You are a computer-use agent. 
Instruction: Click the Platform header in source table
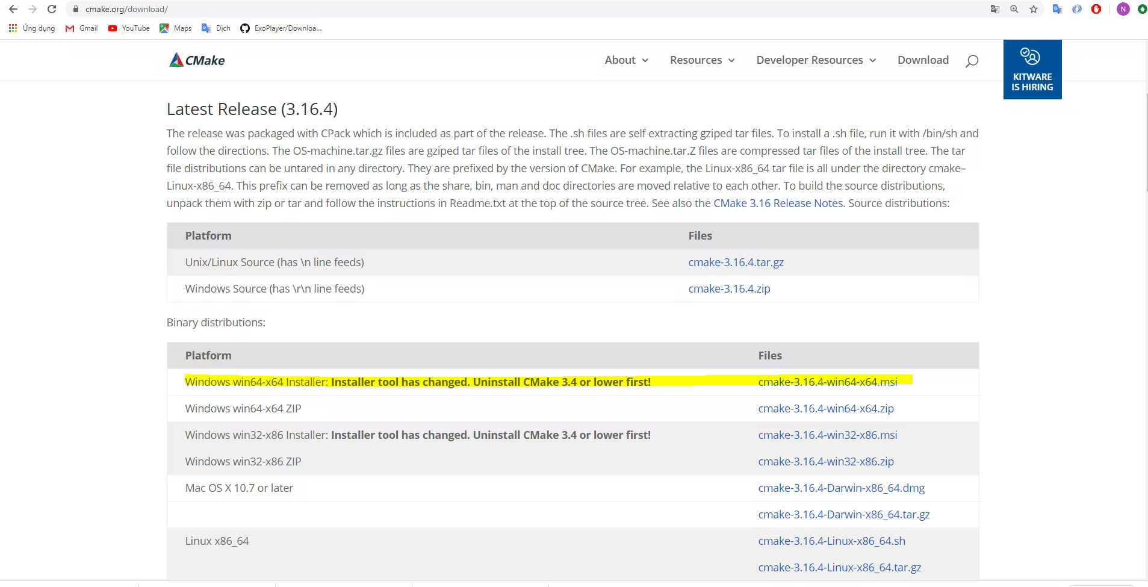point(208,235)
